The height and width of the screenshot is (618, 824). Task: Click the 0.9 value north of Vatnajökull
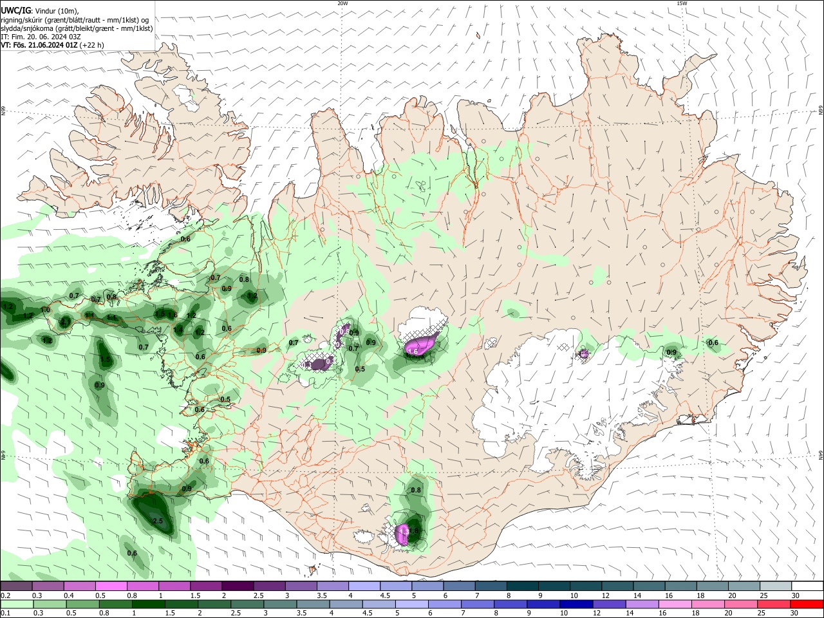pos(671,352)
